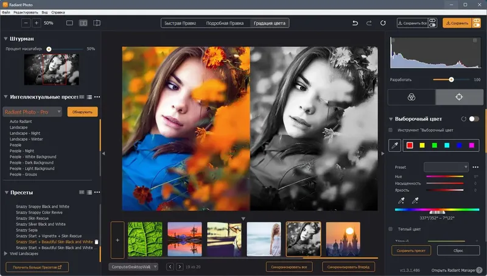Expand the Vivid Landscapes preset group

click(x=5, y=253)
